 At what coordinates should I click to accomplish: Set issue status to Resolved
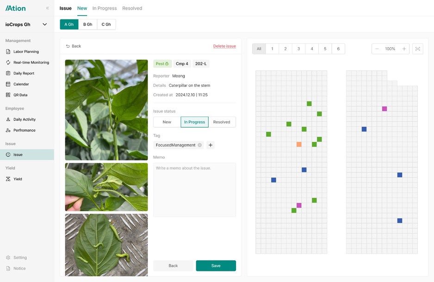222,122
